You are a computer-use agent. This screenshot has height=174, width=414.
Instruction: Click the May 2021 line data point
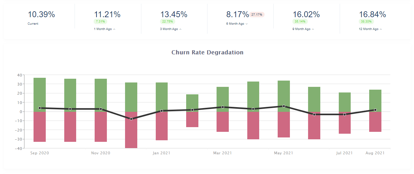(284, 106)
